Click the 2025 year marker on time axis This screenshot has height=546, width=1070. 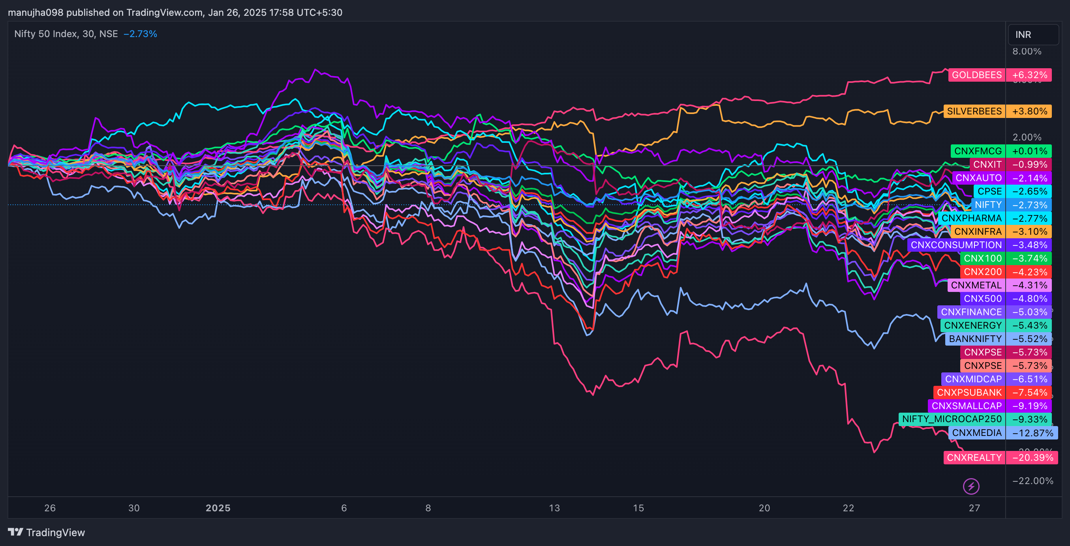[218, 508]
